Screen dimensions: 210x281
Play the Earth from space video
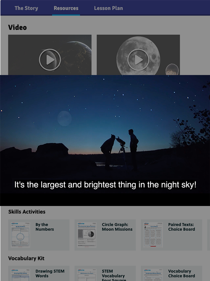(x=50, y=60)
